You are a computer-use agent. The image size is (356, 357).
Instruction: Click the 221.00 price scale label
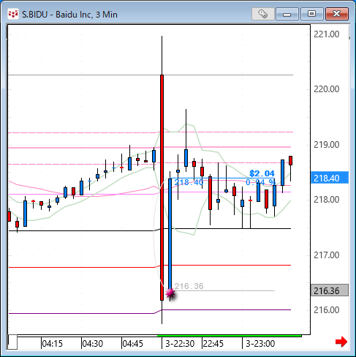click(x=327, y=34)
